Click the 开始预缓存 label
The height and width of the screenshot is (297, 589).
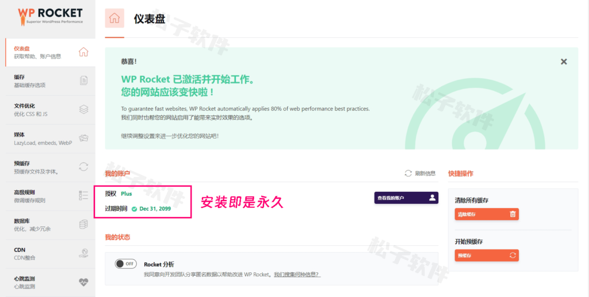469,241
